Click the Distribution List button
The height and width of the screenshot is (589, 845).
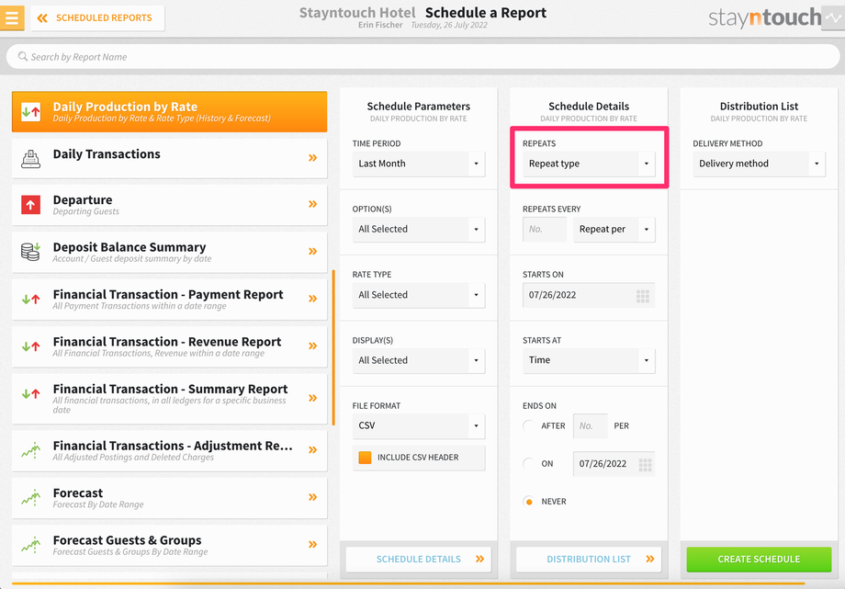(589, 560)
